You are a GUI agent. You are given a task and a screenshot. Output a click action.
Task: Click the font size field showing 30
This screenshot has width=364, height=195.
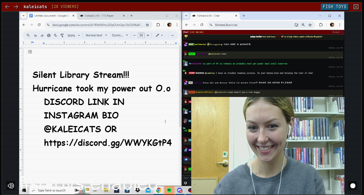(x=141, y=35)
